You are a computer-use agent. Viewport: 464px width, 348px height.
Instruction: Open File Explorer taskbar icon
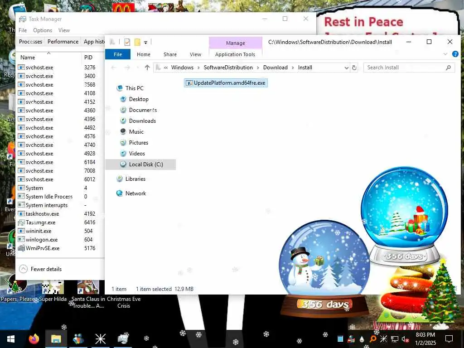tap(56, 339)
